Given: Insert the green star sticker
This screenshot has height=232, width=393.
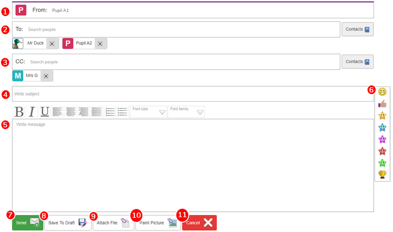Looking at the screenshot, I should (382, 163).
